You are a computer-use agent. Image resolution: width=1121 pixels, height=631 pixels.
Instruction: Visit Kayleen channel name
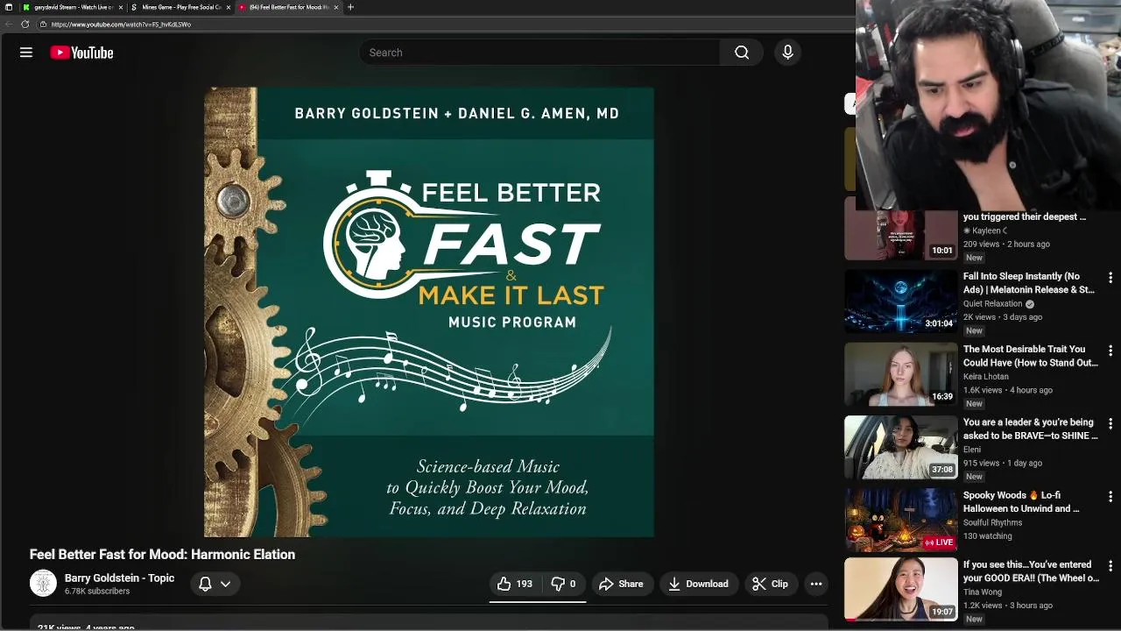(x=986, y=230)
